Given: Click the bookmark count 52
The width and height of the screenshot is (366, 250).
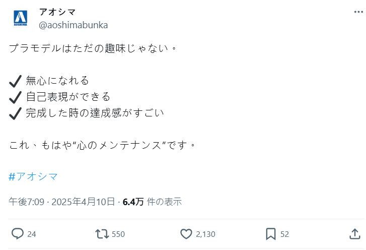Looking at the screenshot, I should (284, 234).
